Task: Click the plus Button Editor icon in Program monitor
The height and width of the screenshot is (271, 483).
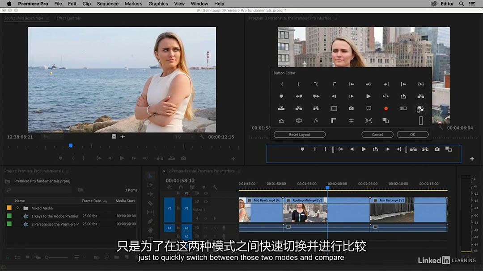Action: pos(472,159)
